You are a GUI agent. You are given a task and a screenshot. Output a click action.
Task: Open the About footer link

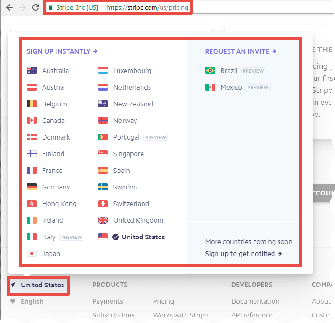(x=321, y=301)
